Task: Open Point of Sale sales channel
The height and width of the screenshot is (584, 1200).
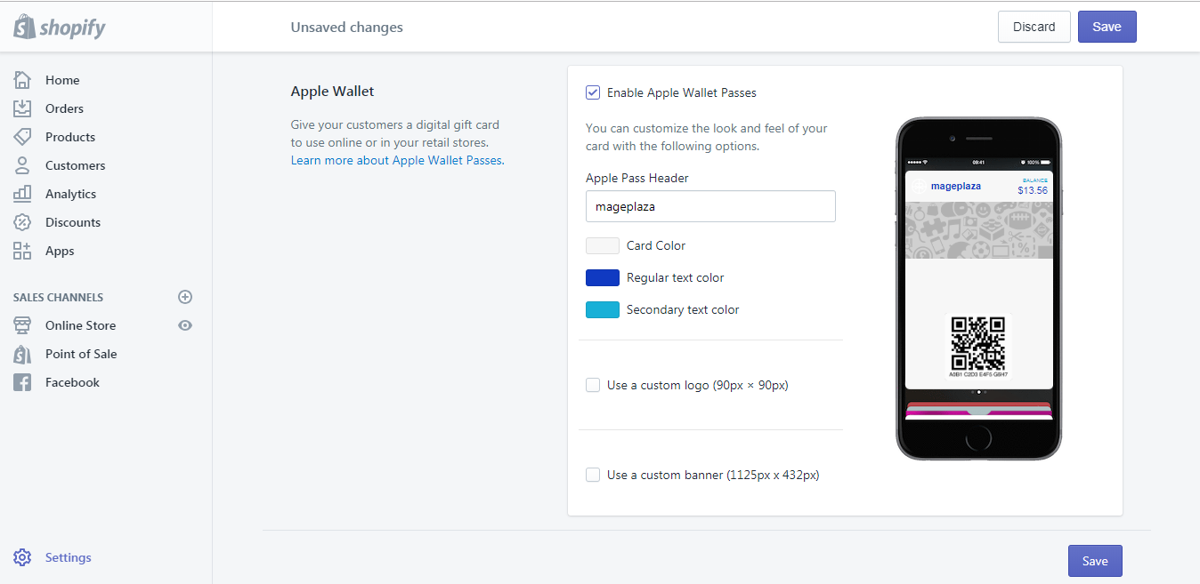Action: click(81, 354)
